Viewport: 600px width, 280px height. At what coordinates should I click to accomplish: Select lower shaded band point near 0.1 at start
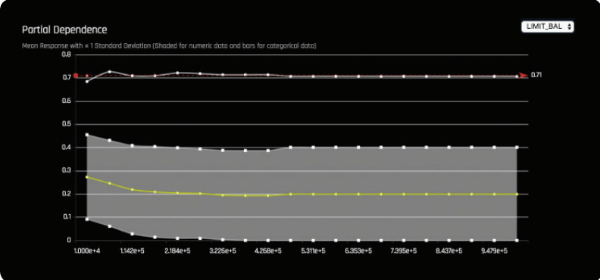87,219
